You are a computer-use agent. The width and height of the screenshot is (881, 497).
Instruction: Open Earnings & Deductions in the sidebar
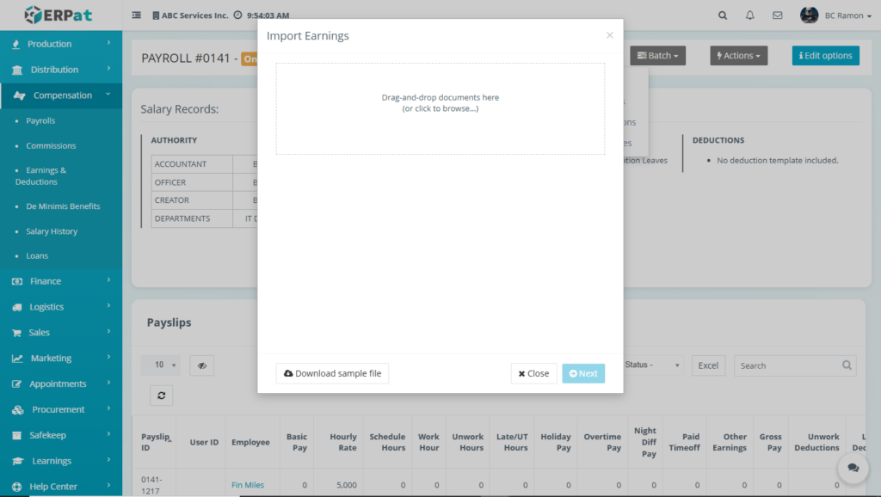(40, 175)
